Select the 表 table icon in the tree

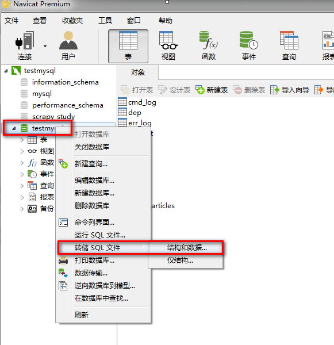(32, 140)
